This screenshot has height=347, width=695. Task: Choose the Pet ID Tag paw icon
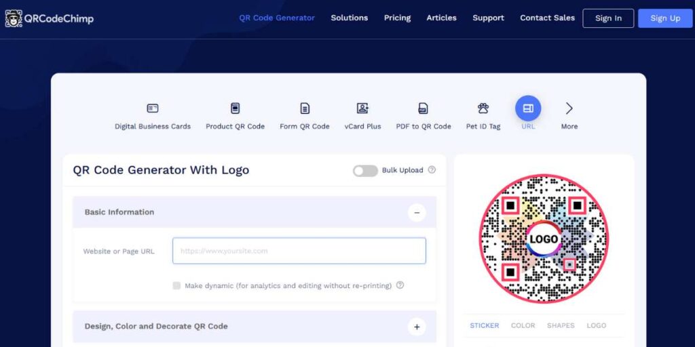483,108
